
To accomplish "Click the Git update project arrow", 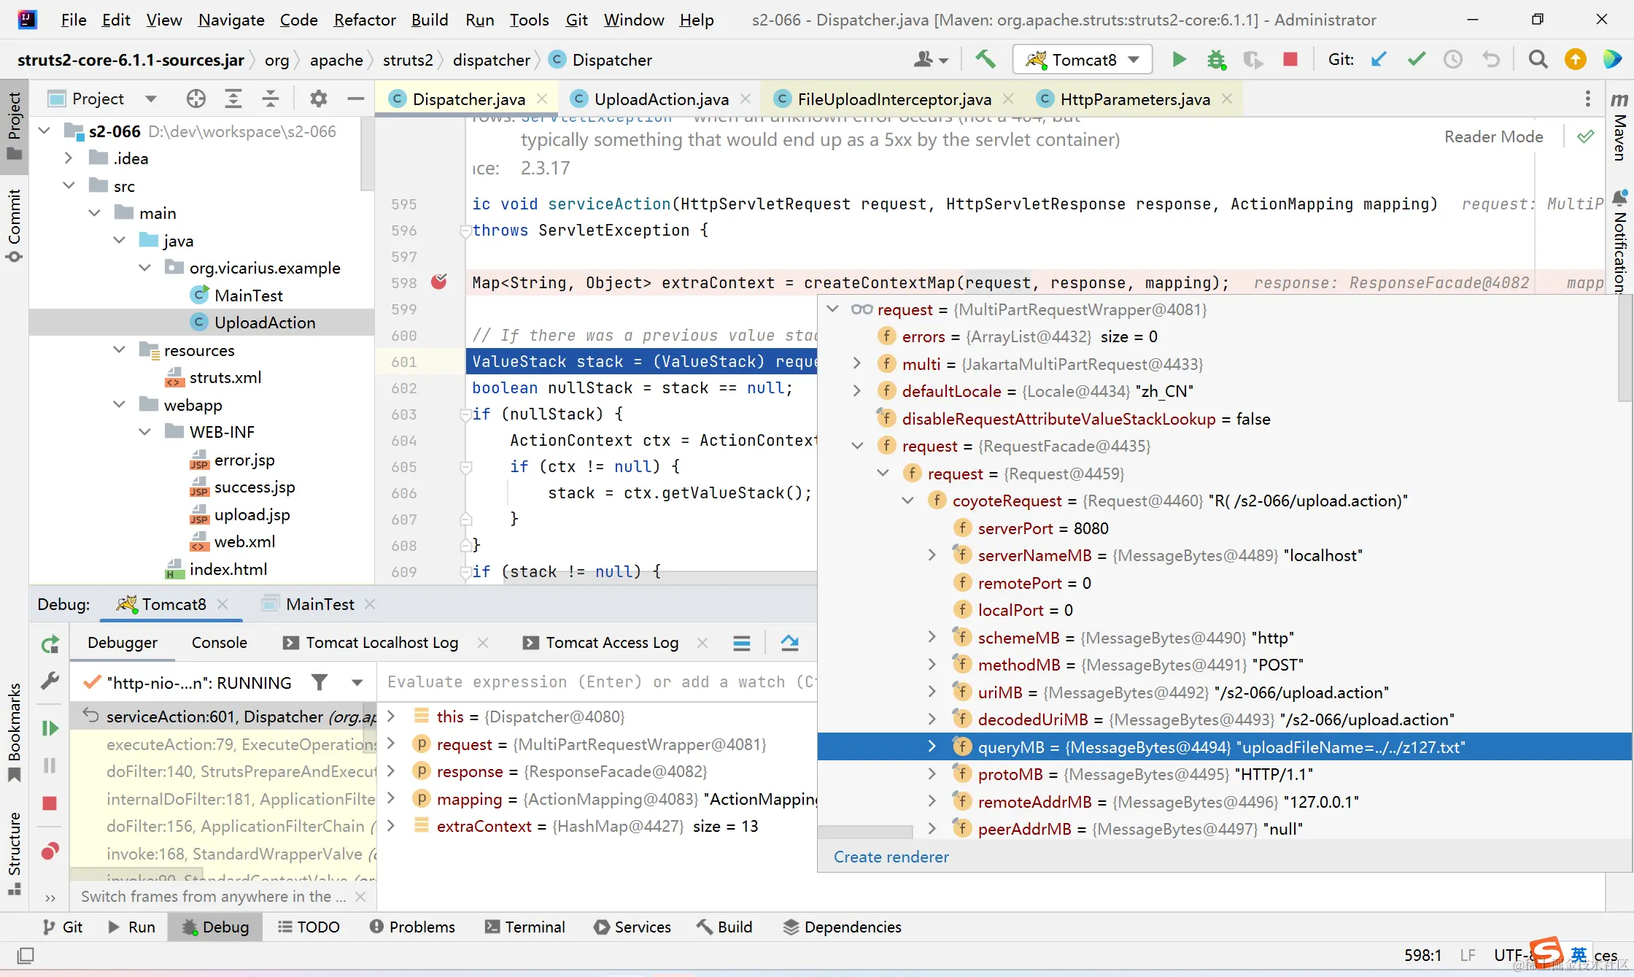I will [x=1378, y=60].
